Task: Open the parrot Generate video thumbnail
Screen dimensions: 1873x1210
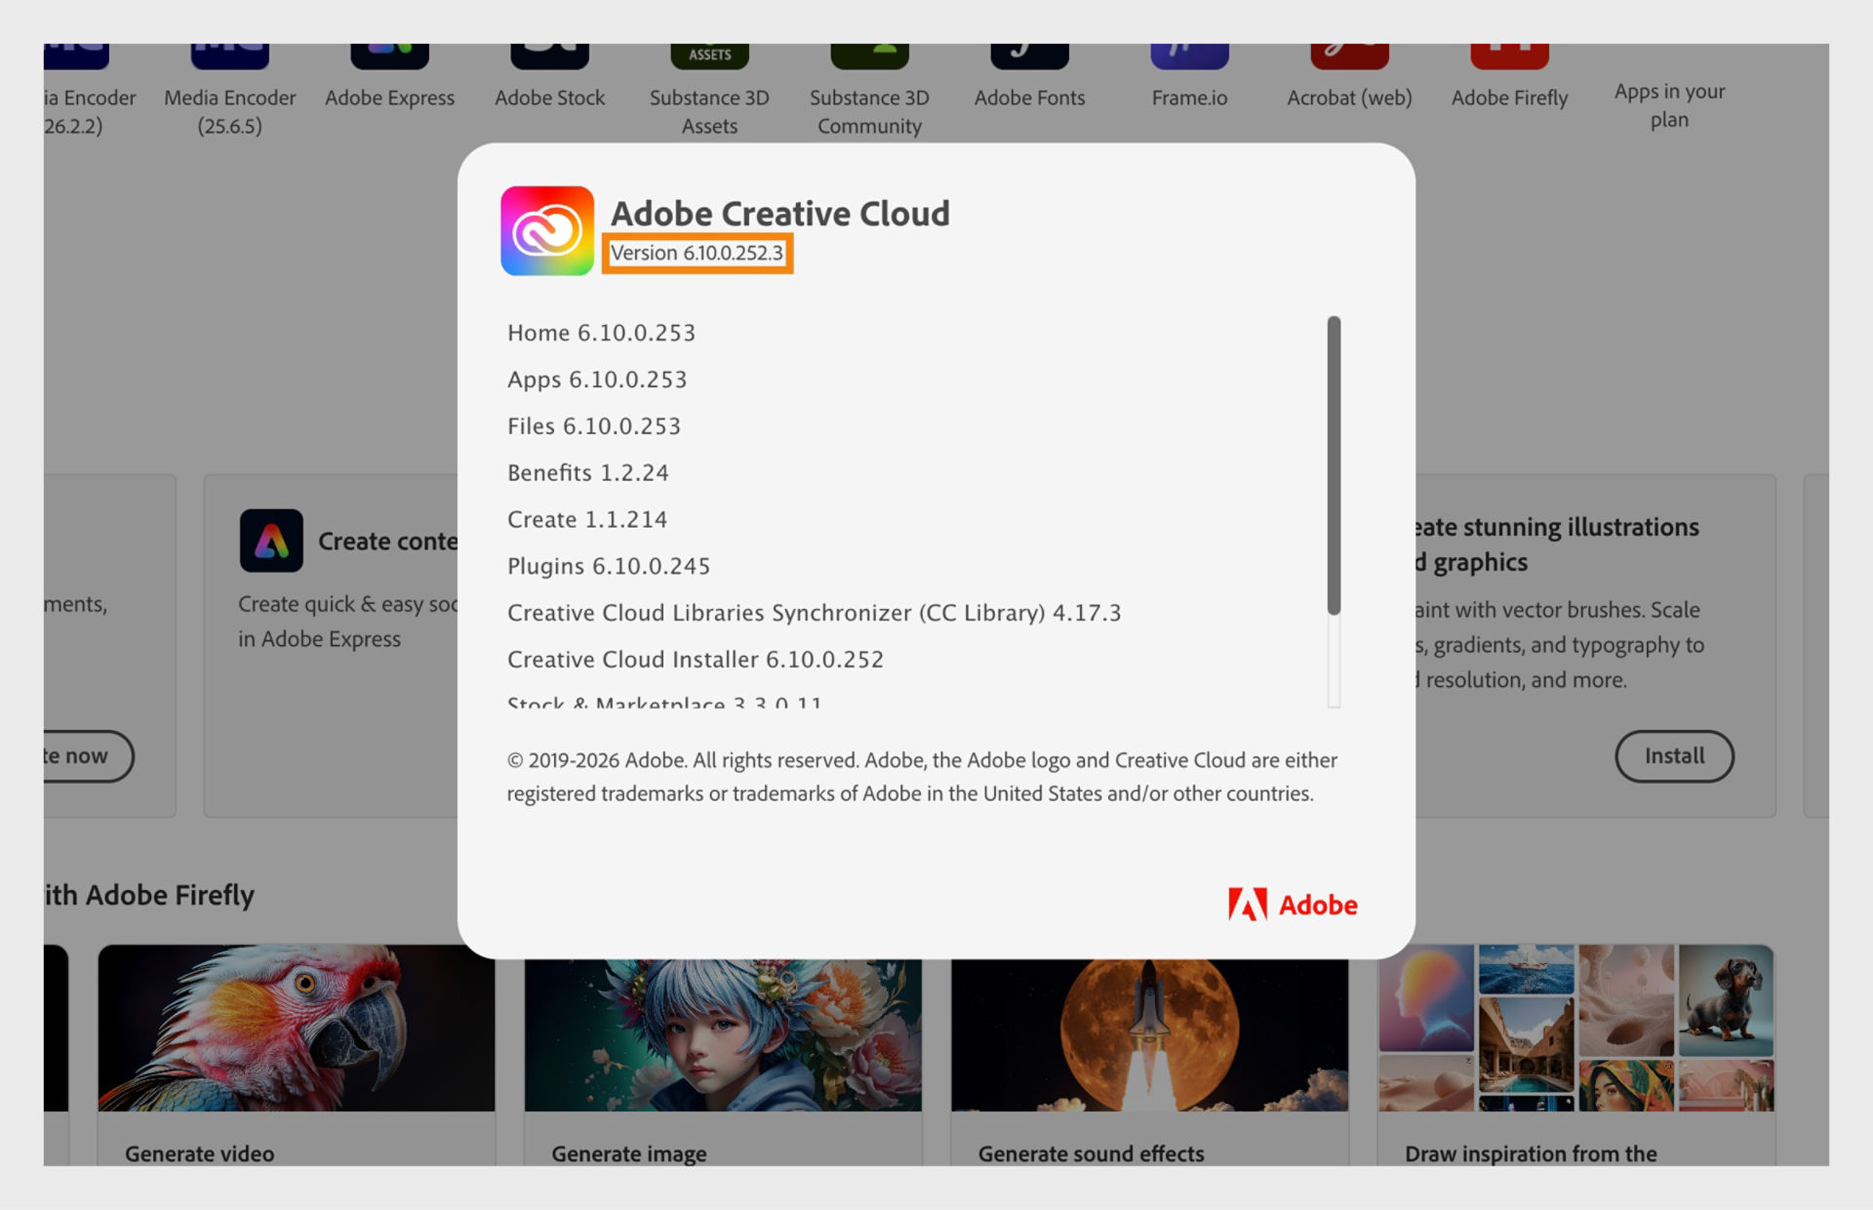Action: 297,1028
